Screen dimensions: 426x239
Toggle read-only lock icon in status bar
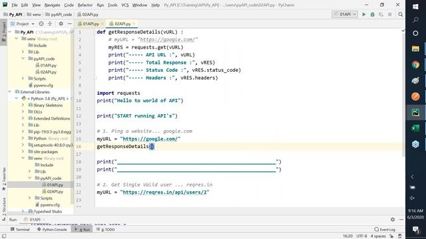click(x=391, y=236)
